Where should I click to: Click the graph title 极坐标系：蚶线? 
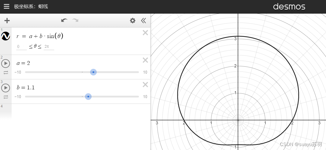point(31,6)
